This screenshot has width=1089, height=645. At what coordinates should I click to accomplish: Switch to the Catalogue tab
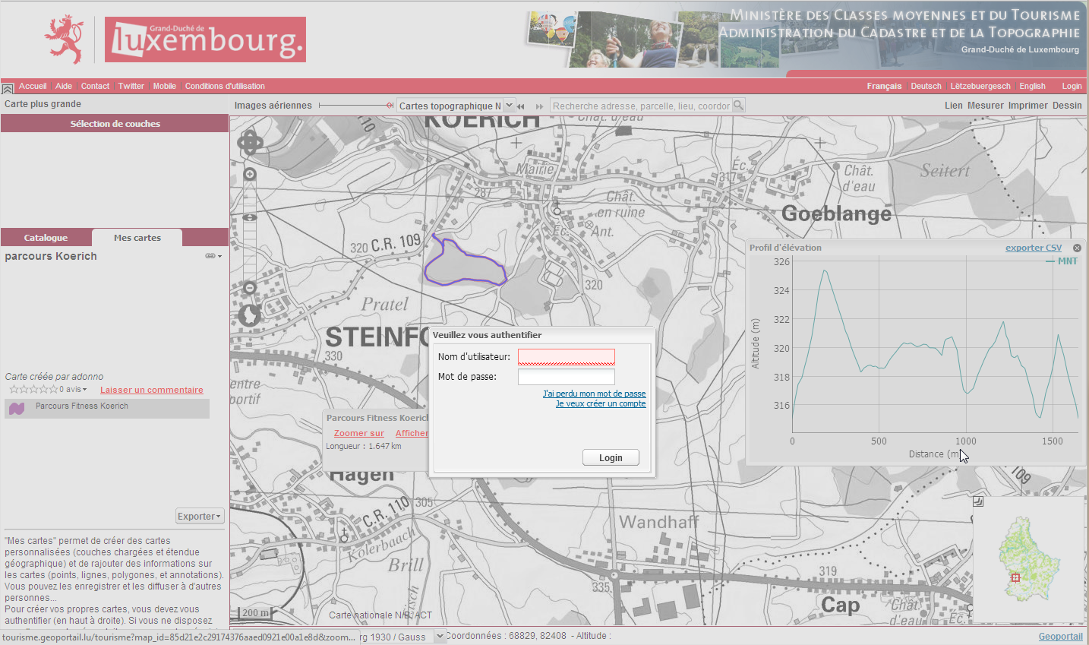click(46, 238)
